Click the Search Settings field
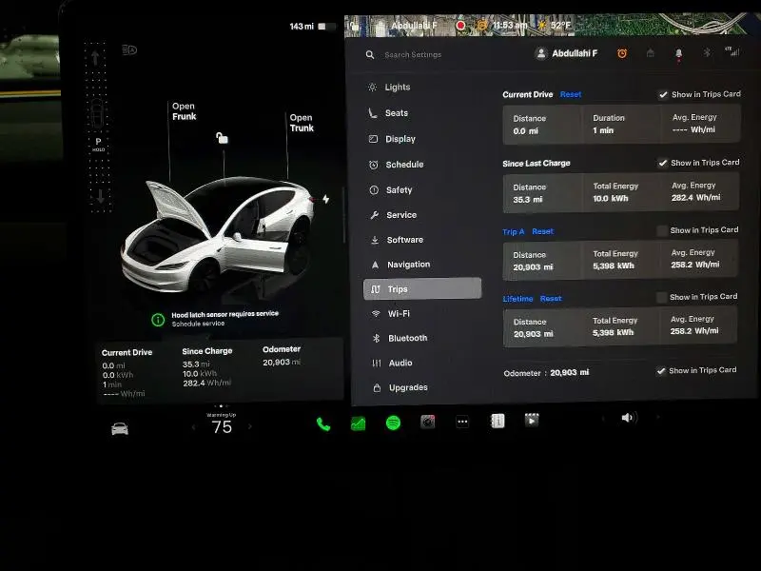Image resolution: width=761 pixels, height=571 pixels. (x=413, y=55)
